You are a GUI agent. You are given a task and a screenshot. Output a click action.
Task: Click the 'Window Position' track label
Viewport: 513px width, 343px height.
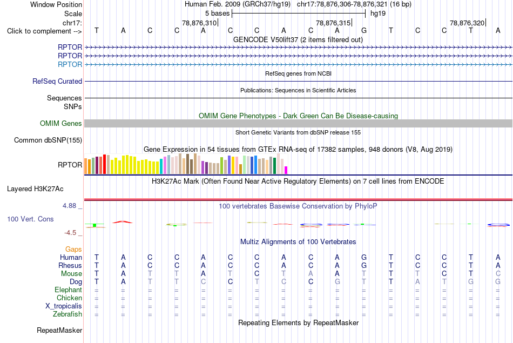coord(56,4)
